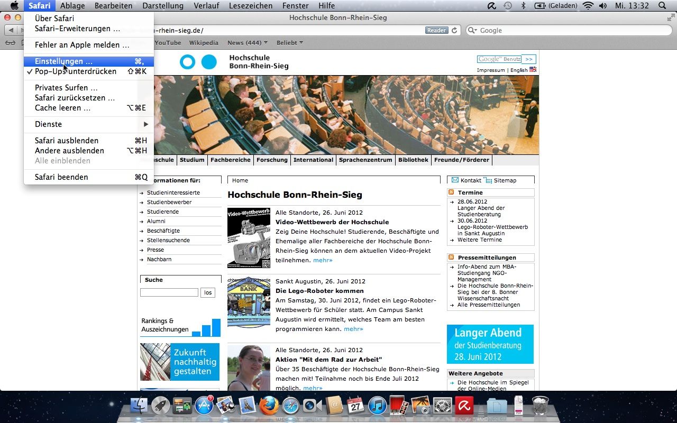Toggle the Reader view button

click(436, 31)
